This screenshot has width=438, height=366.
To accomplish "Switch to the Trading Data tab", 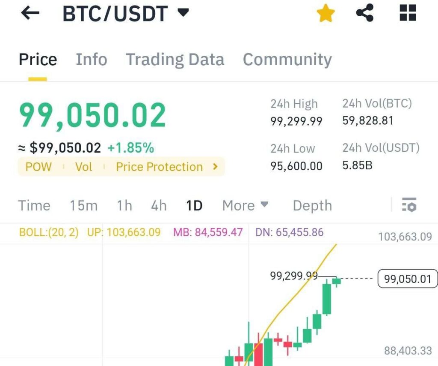I will (x=175, y=60).
